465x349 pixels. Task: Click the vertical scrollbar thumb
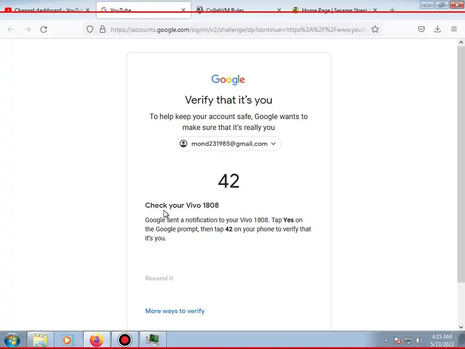click(461, 164)
